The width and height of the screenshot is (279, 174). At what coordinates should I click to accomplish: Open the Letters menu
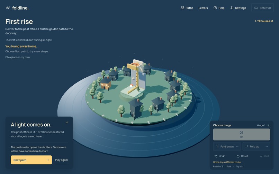(203, 8)
